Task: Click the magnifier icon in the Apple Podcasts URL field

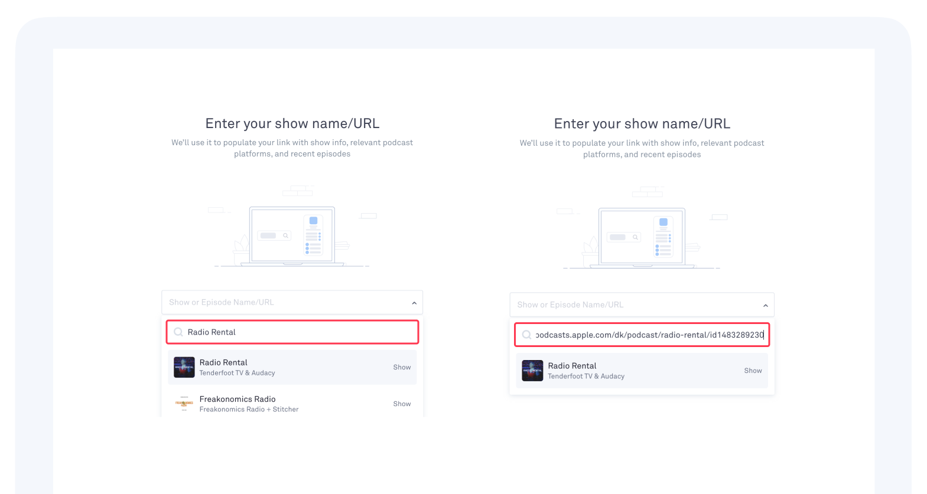Action: [526, 335]
